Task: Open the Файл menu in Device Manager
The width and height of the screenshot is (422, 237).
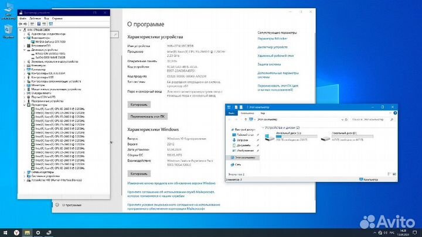Action: pyautogui.click(x=23, y=19)
